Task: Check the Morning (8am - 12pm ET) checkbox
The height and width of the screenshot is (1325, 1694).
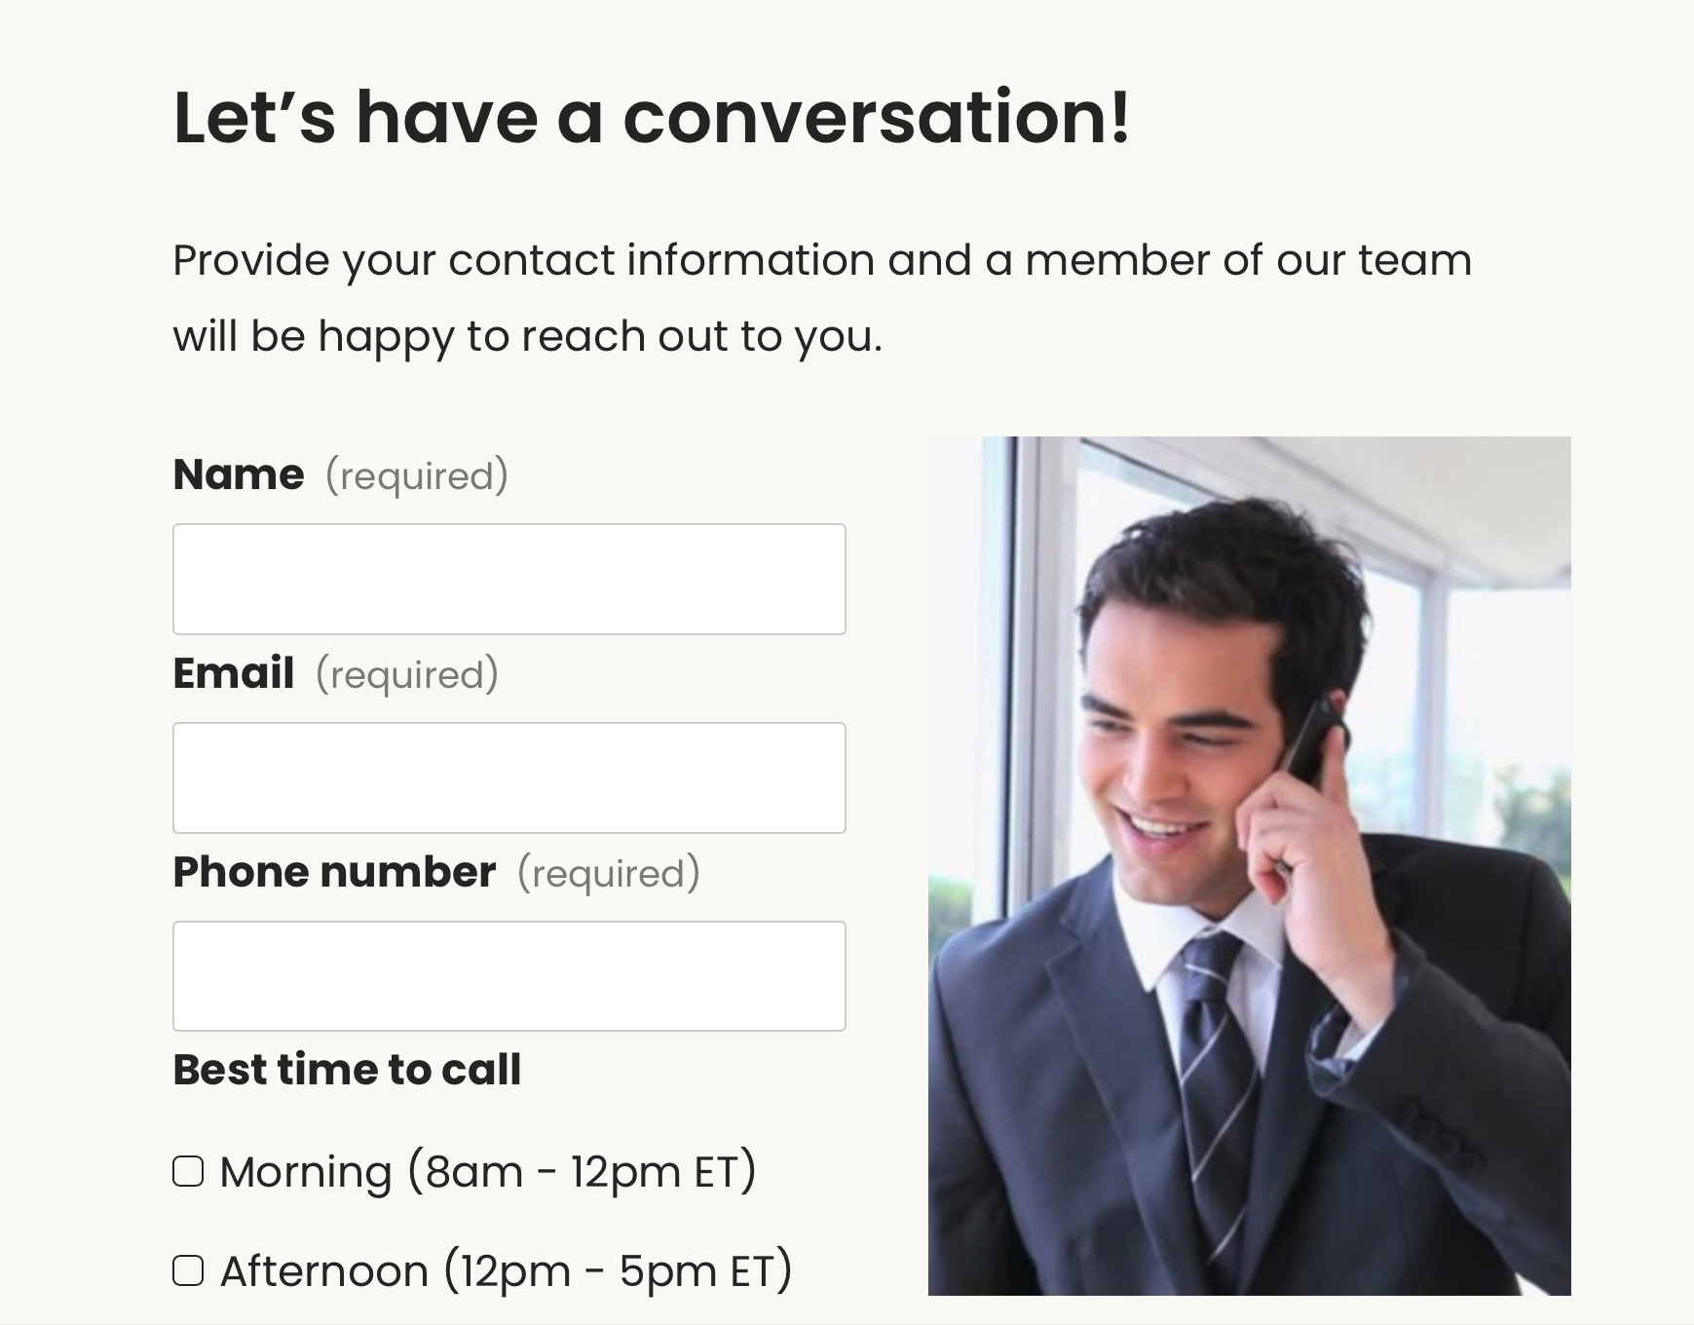Action: coord(188,1171)
